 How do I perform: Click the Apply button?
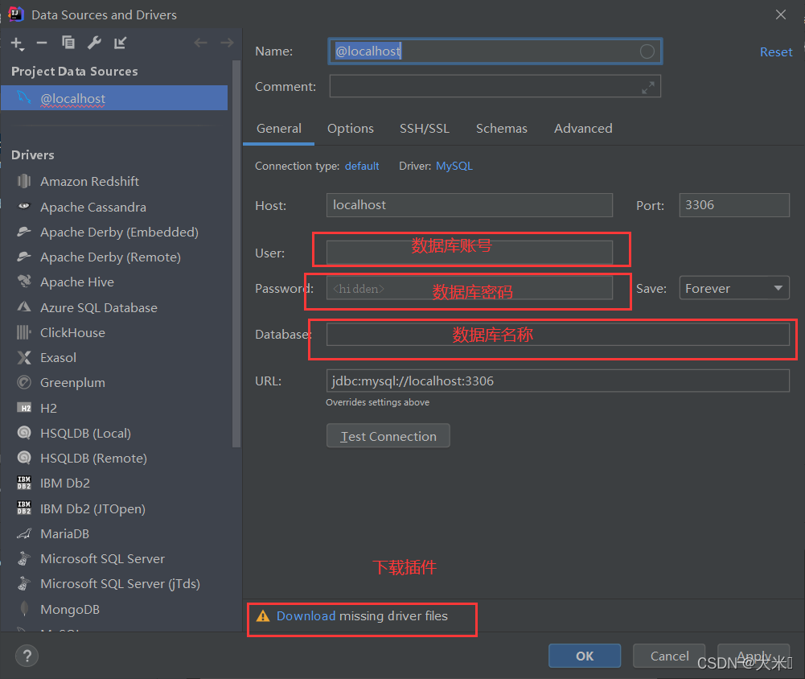click(x=754, y=656)
